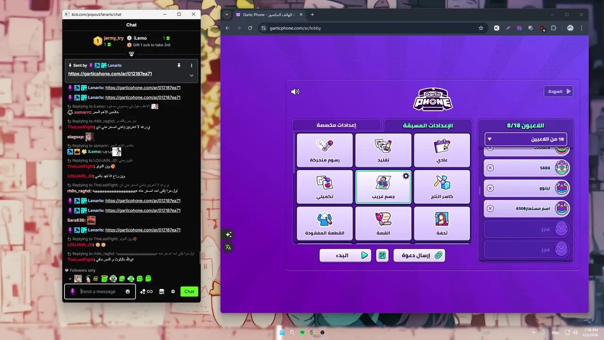Reload the Gartic Phone page
The image size is (604, 340).
(x=250, y=28)
